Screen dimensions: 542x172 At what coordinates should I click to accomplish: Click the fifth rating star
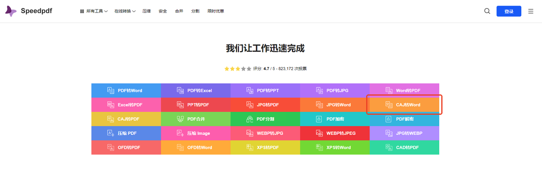pyautogui.click(x=249, y=69)
